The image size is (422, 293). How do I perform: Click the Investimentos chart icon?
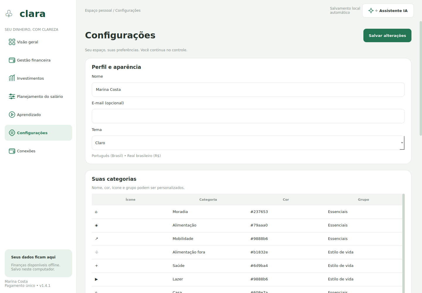(12, 78)
